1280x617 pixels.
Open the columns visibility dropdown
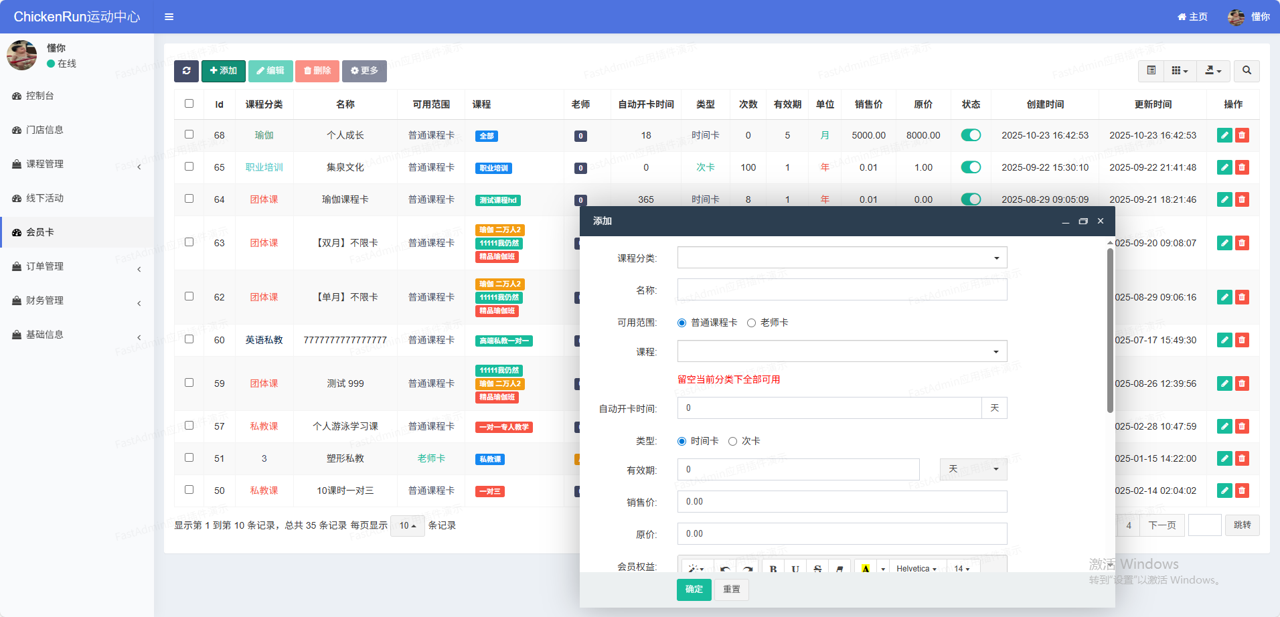(x=1180, y=71)
